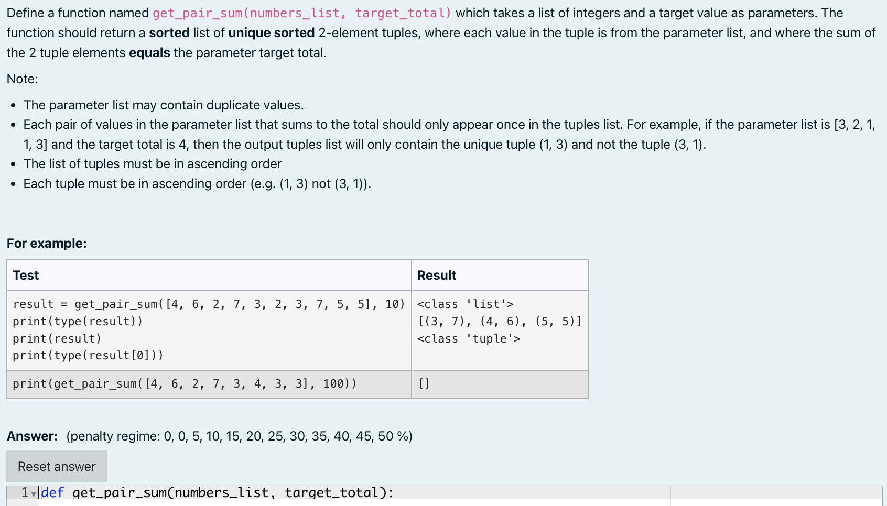Click the Reset answer button

tap(56, 466)
